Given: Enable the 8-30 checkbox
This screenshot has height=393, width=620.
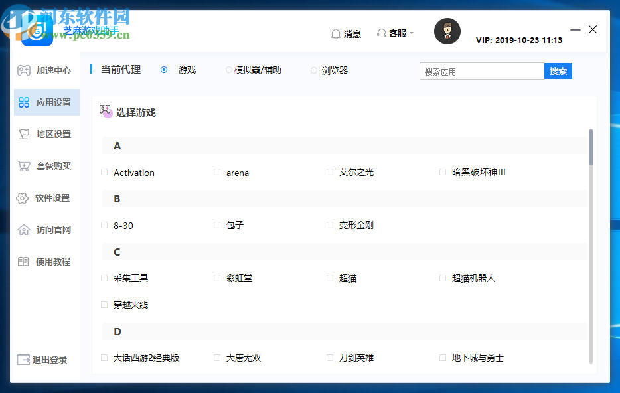Looking at the screenshot, I should (104, 225).
